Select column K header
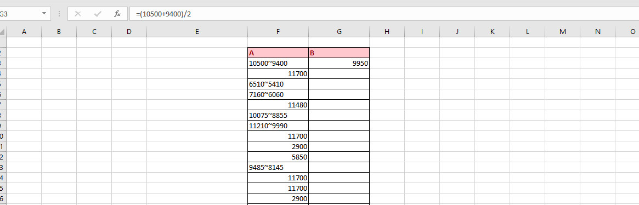 click(x=493, y=31)
